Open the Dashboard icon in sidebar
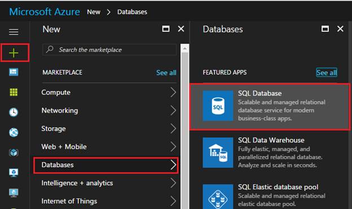This screenshot has height=209, width=352. click(x=14, y=72)
